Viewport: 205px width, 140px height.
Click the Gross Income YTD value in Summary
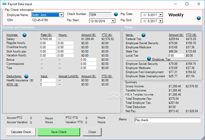point(192,86)
